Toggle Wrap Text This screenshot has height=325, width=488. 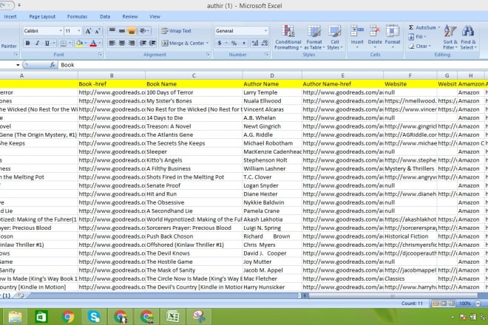click(176, 31)
